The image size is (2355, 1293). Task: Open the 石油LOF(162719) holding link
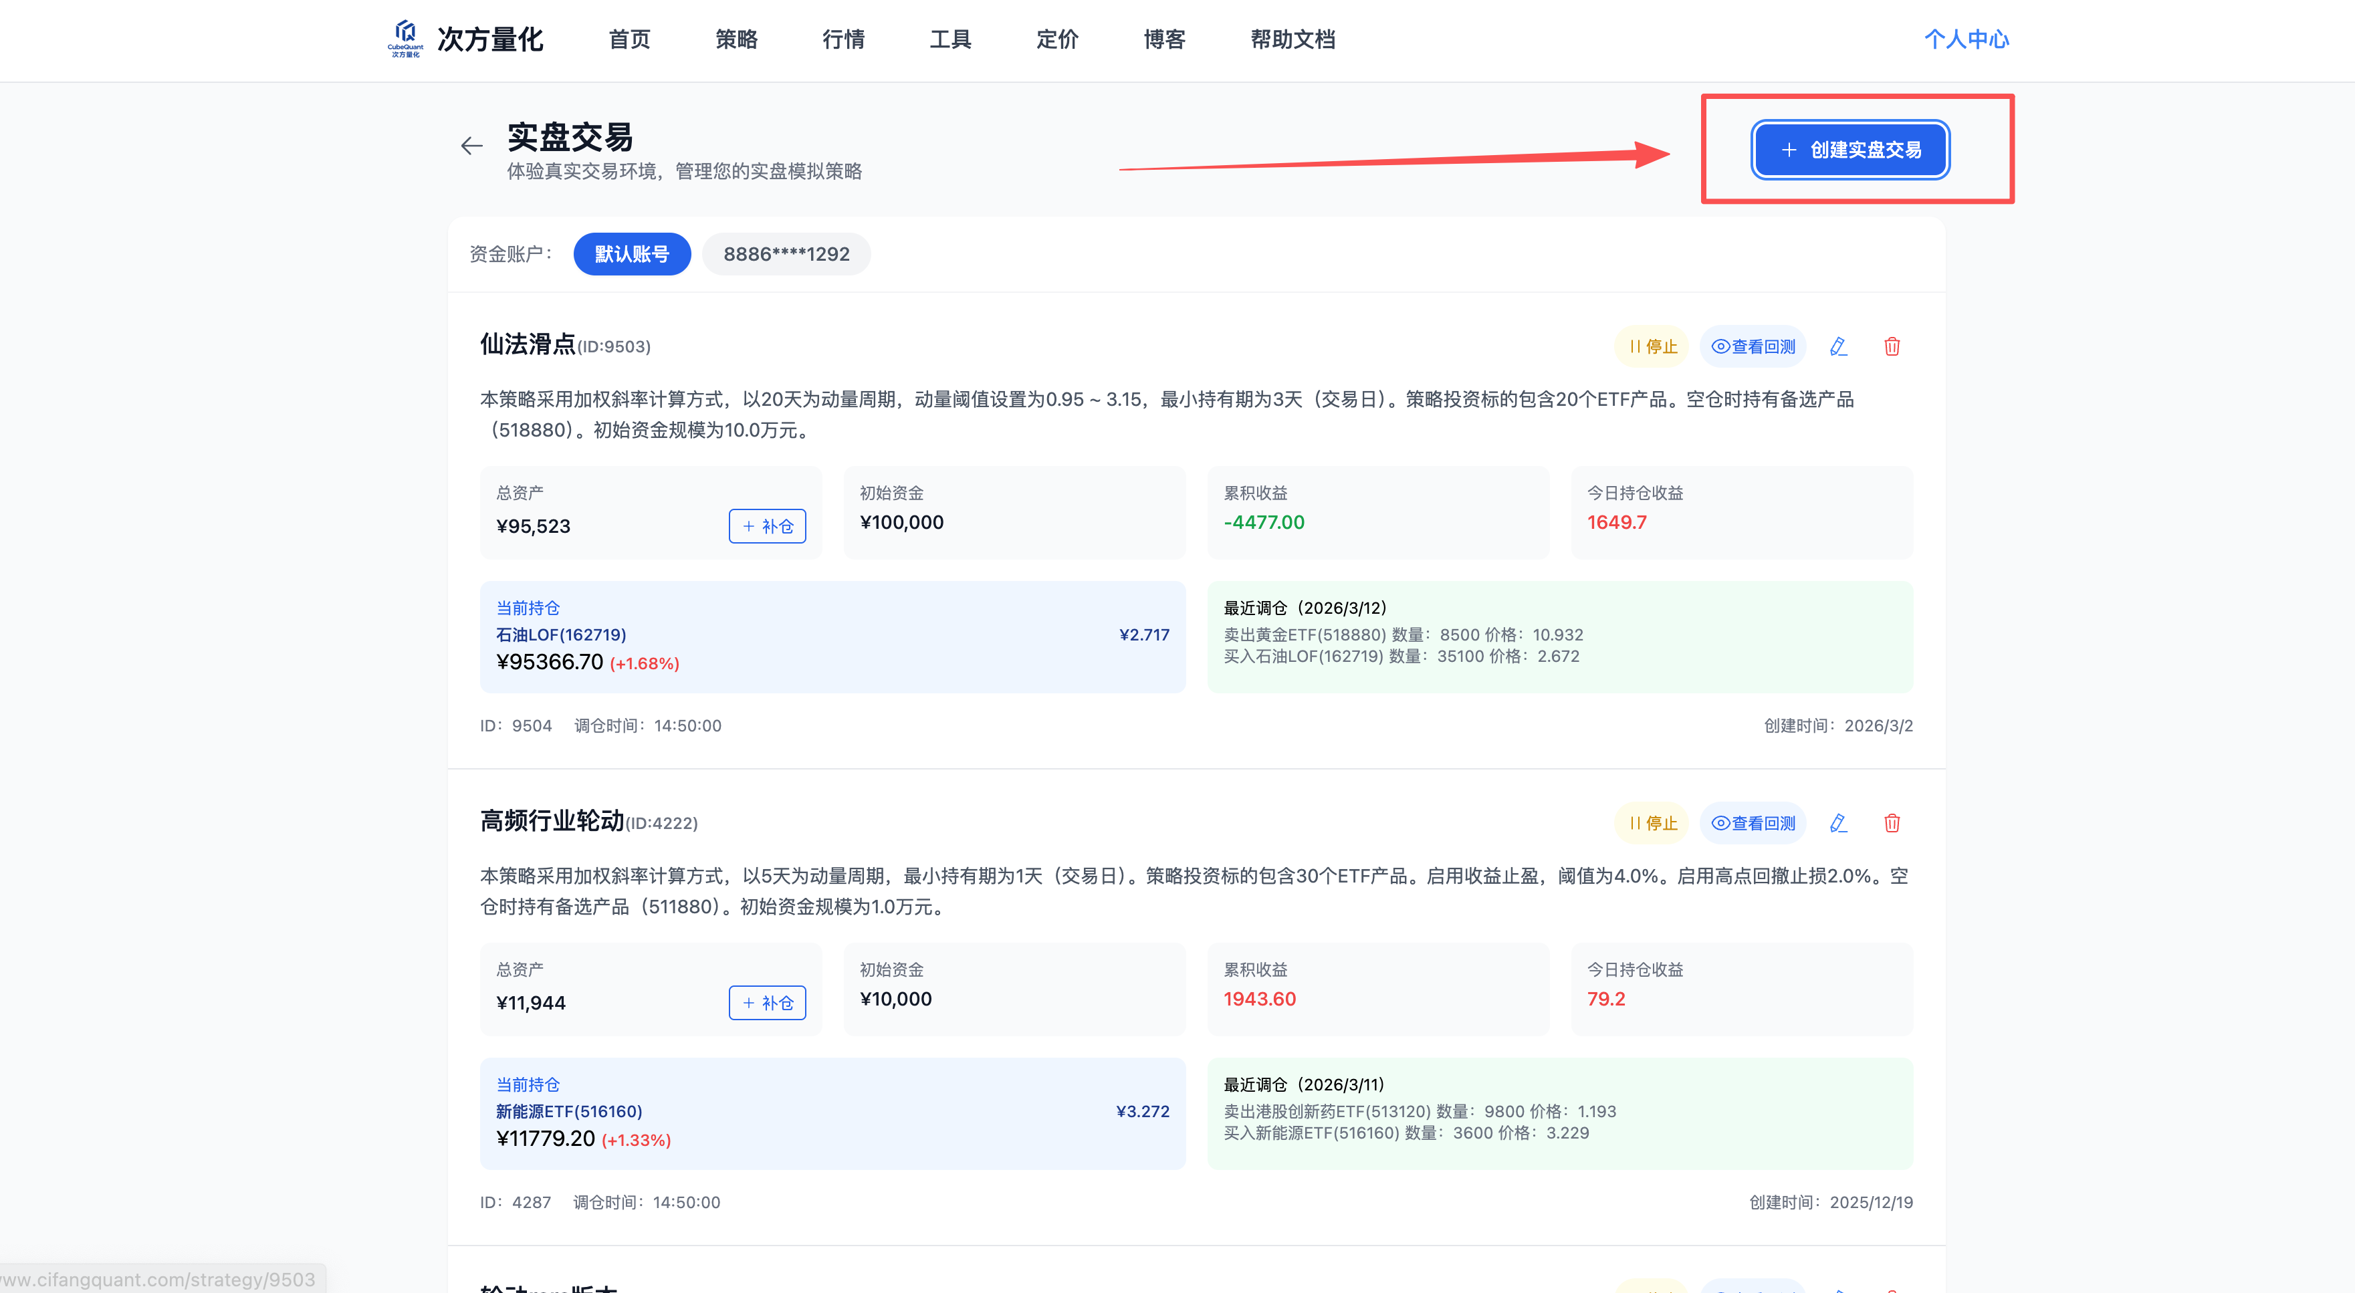[x=560, y=635]
